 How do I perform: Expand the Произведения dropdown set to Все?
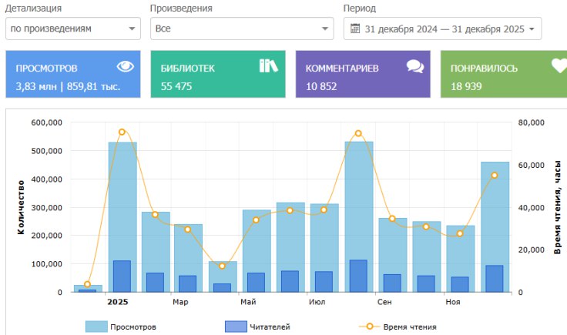241,28
